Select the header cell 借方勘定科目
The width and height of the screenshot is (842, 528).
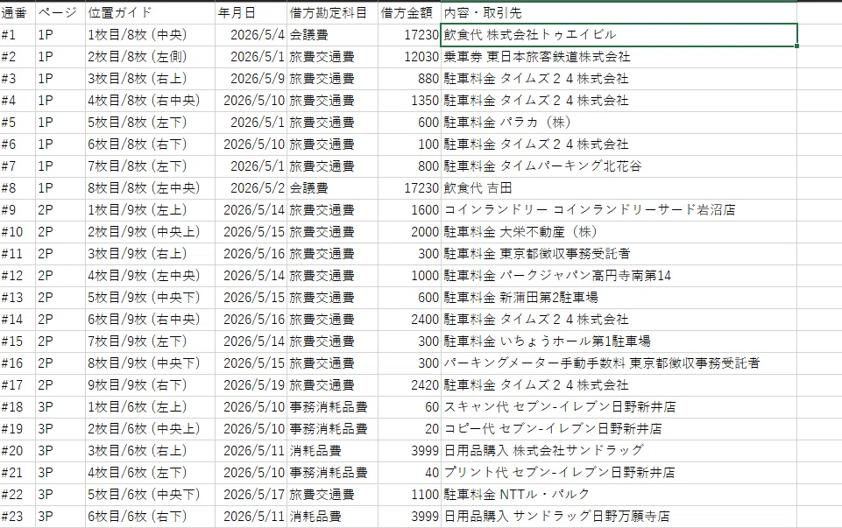click(x=332, y=13)
